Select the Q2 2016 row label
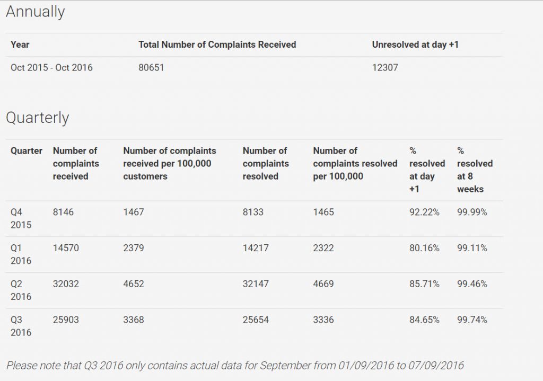 click(x=21, y=290)
